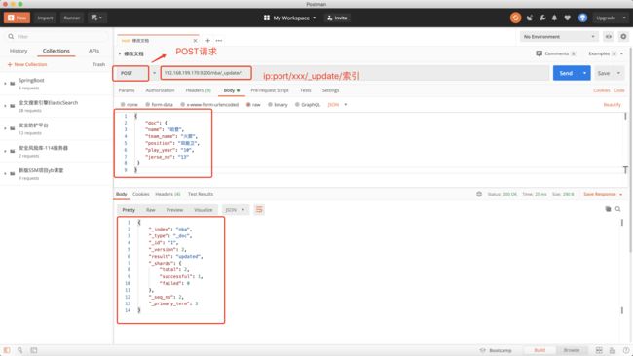Open the No Environment dropdown

[x=559, y=37]
